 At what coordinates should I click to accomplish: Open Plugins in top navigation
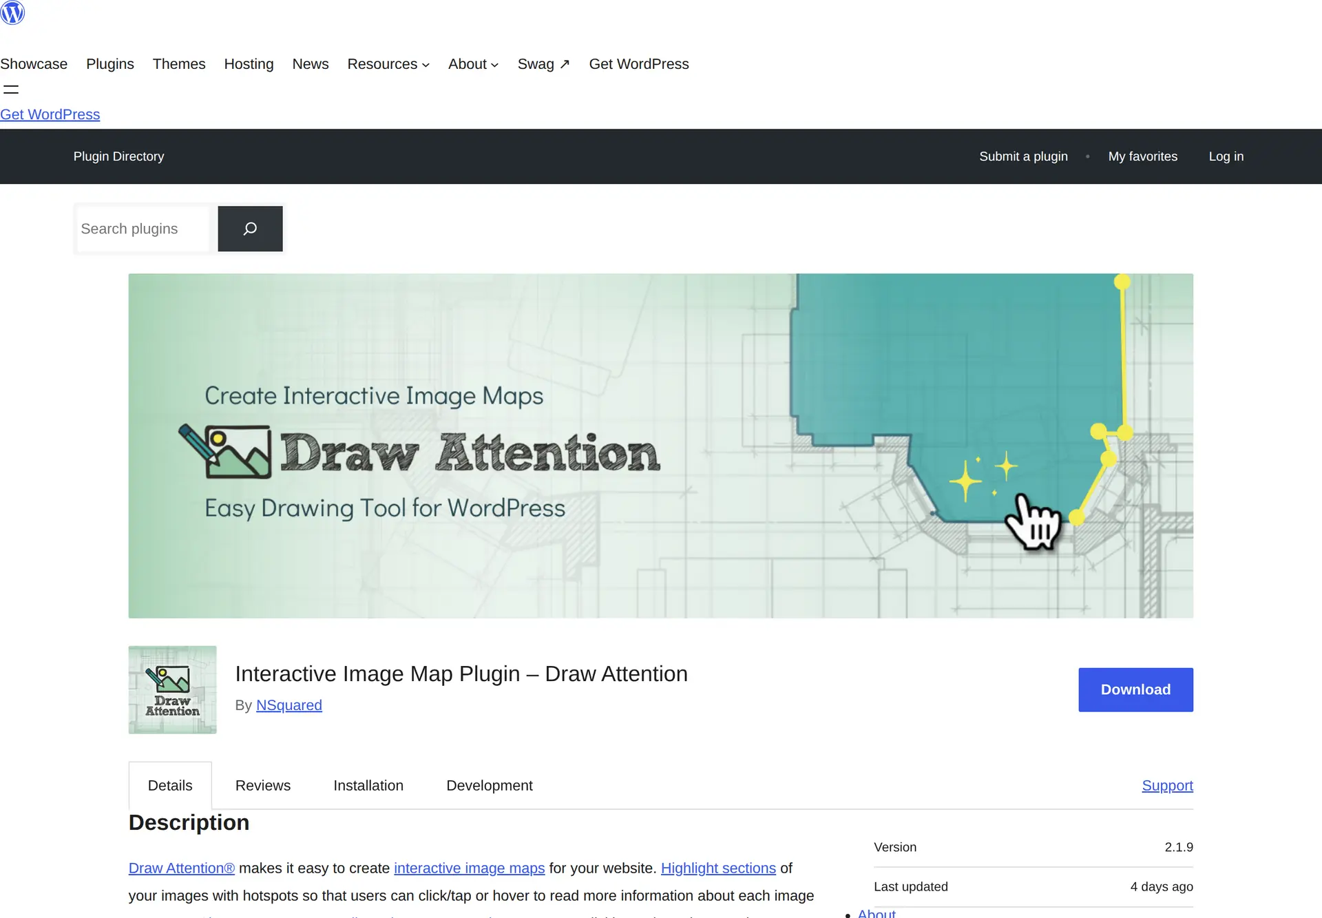coord(110,64)
